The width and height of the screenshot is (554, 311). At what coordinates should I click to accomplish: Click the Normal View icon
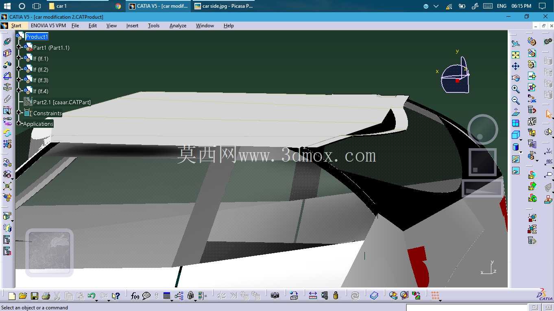(516, 112)
